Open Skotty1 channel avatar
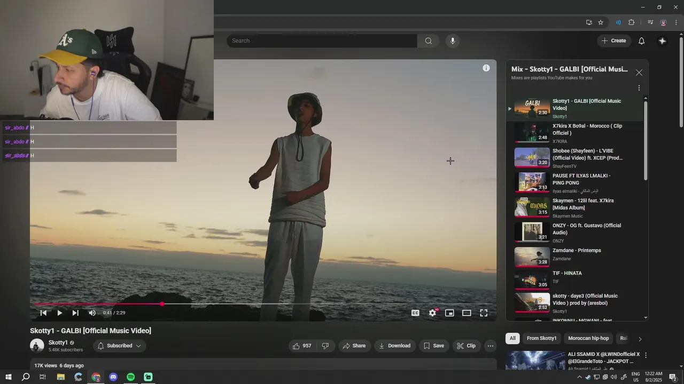Screen dimensions: 684x384 (37, 346)
